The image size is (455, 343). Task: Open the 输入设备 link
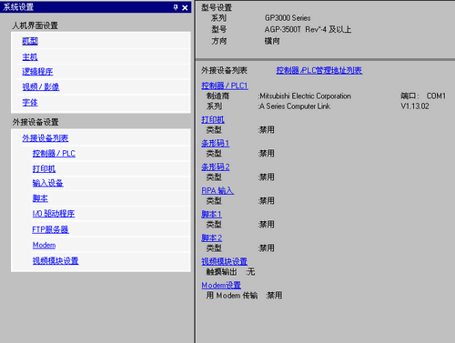[x=47, y=183]
